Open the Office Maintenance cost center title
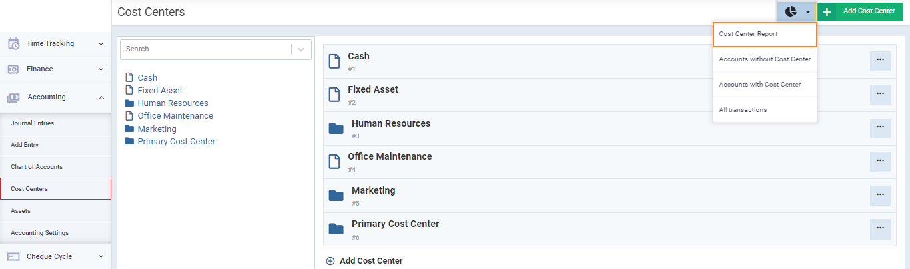 390,157
